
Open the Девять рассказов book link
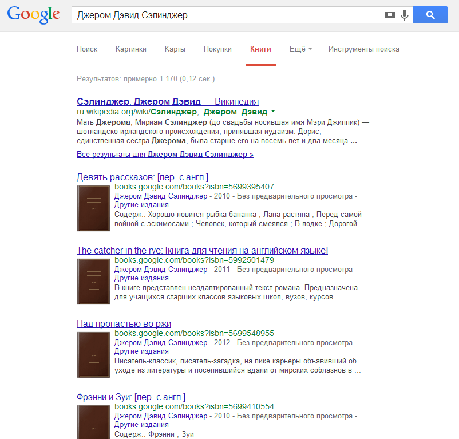[x=143, y=177]
